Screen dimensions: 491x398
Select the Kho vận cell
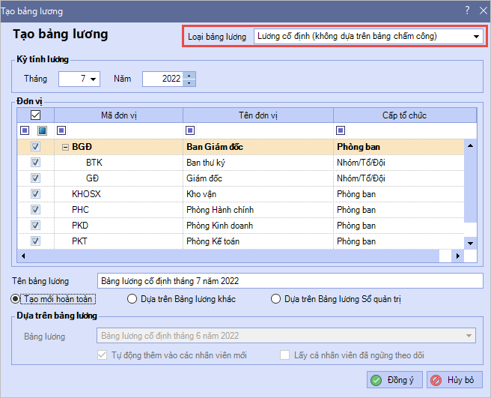(x=258, y=194)
